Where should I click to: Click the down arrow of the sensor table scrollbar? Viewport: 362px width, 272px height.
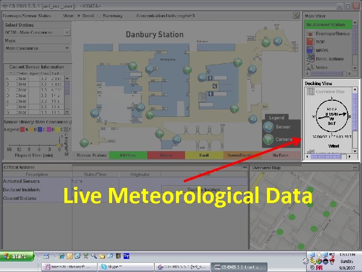pyautogui.click(x=67, y=112)
